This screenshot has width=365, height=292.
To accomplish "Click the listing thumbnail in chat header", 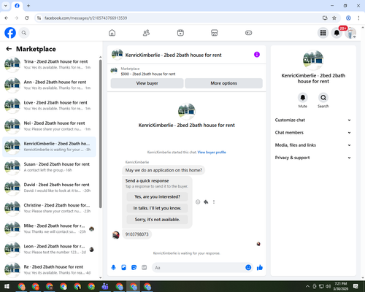I will [117, 55].
